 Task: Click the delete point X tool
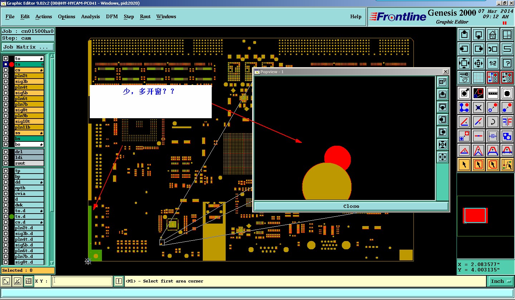[479, 107]
